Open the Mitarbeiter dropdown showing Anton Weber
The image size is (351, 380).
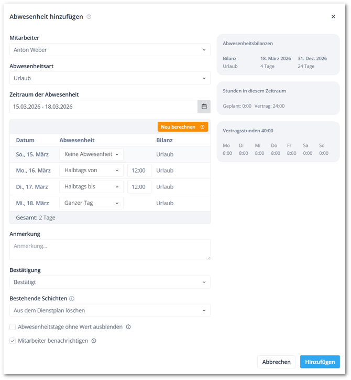point(110,50)
